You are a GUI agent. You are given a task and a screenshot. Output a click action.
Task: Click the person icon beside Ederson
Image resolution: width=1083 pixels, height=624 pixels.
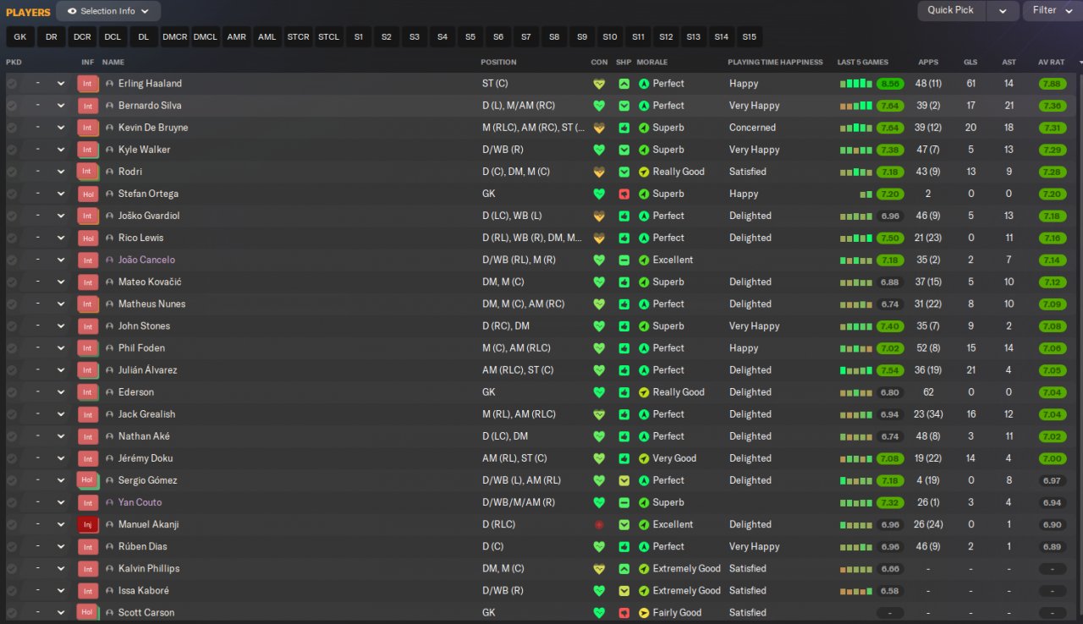point(110,392)
